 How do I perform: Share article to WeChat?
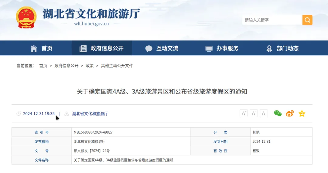278,113
